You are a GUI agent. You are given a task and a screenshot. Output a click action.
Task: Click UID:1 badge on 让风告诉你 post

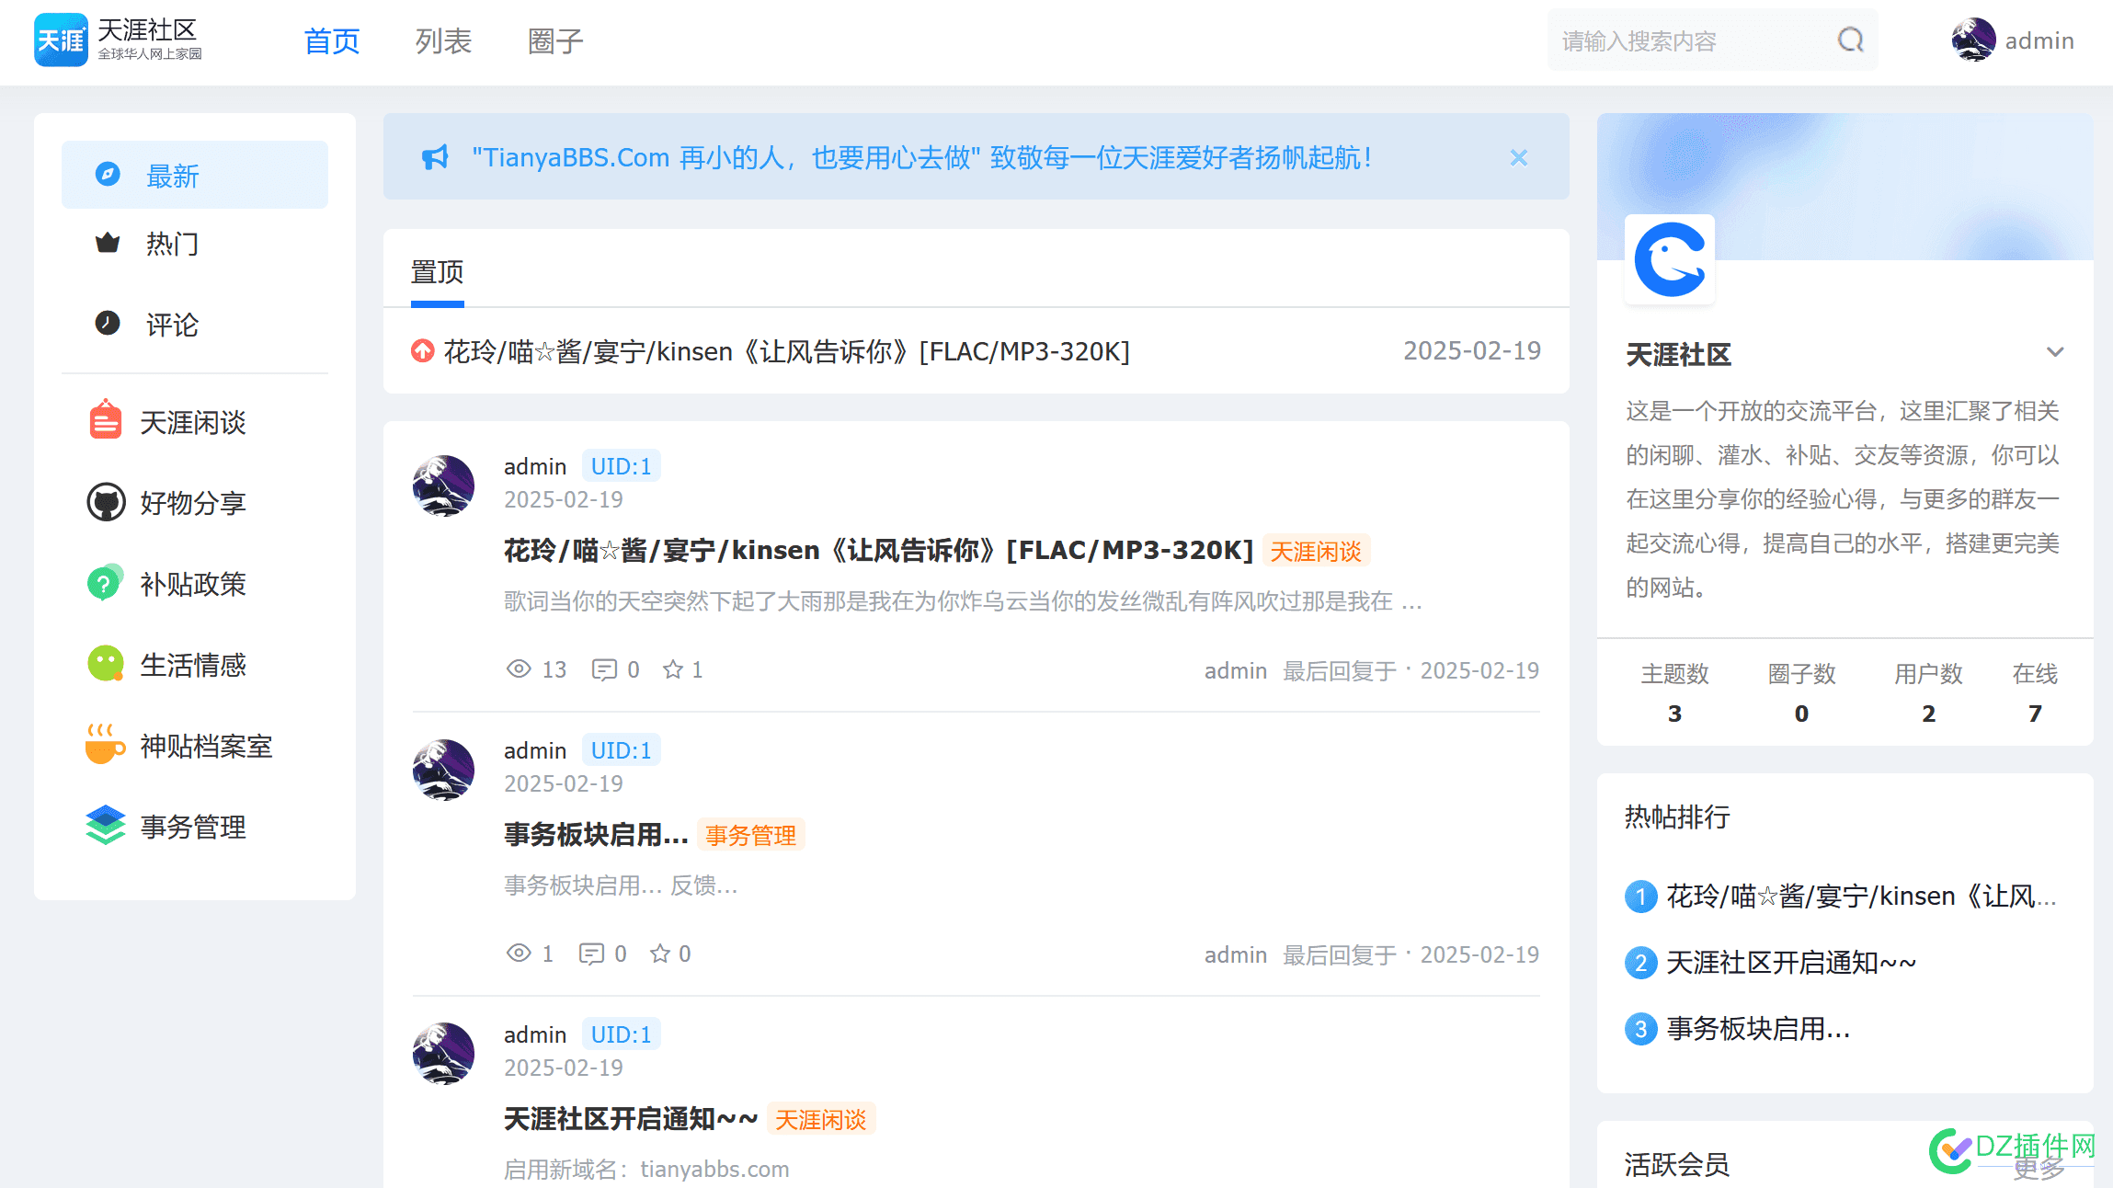point(621,466)
